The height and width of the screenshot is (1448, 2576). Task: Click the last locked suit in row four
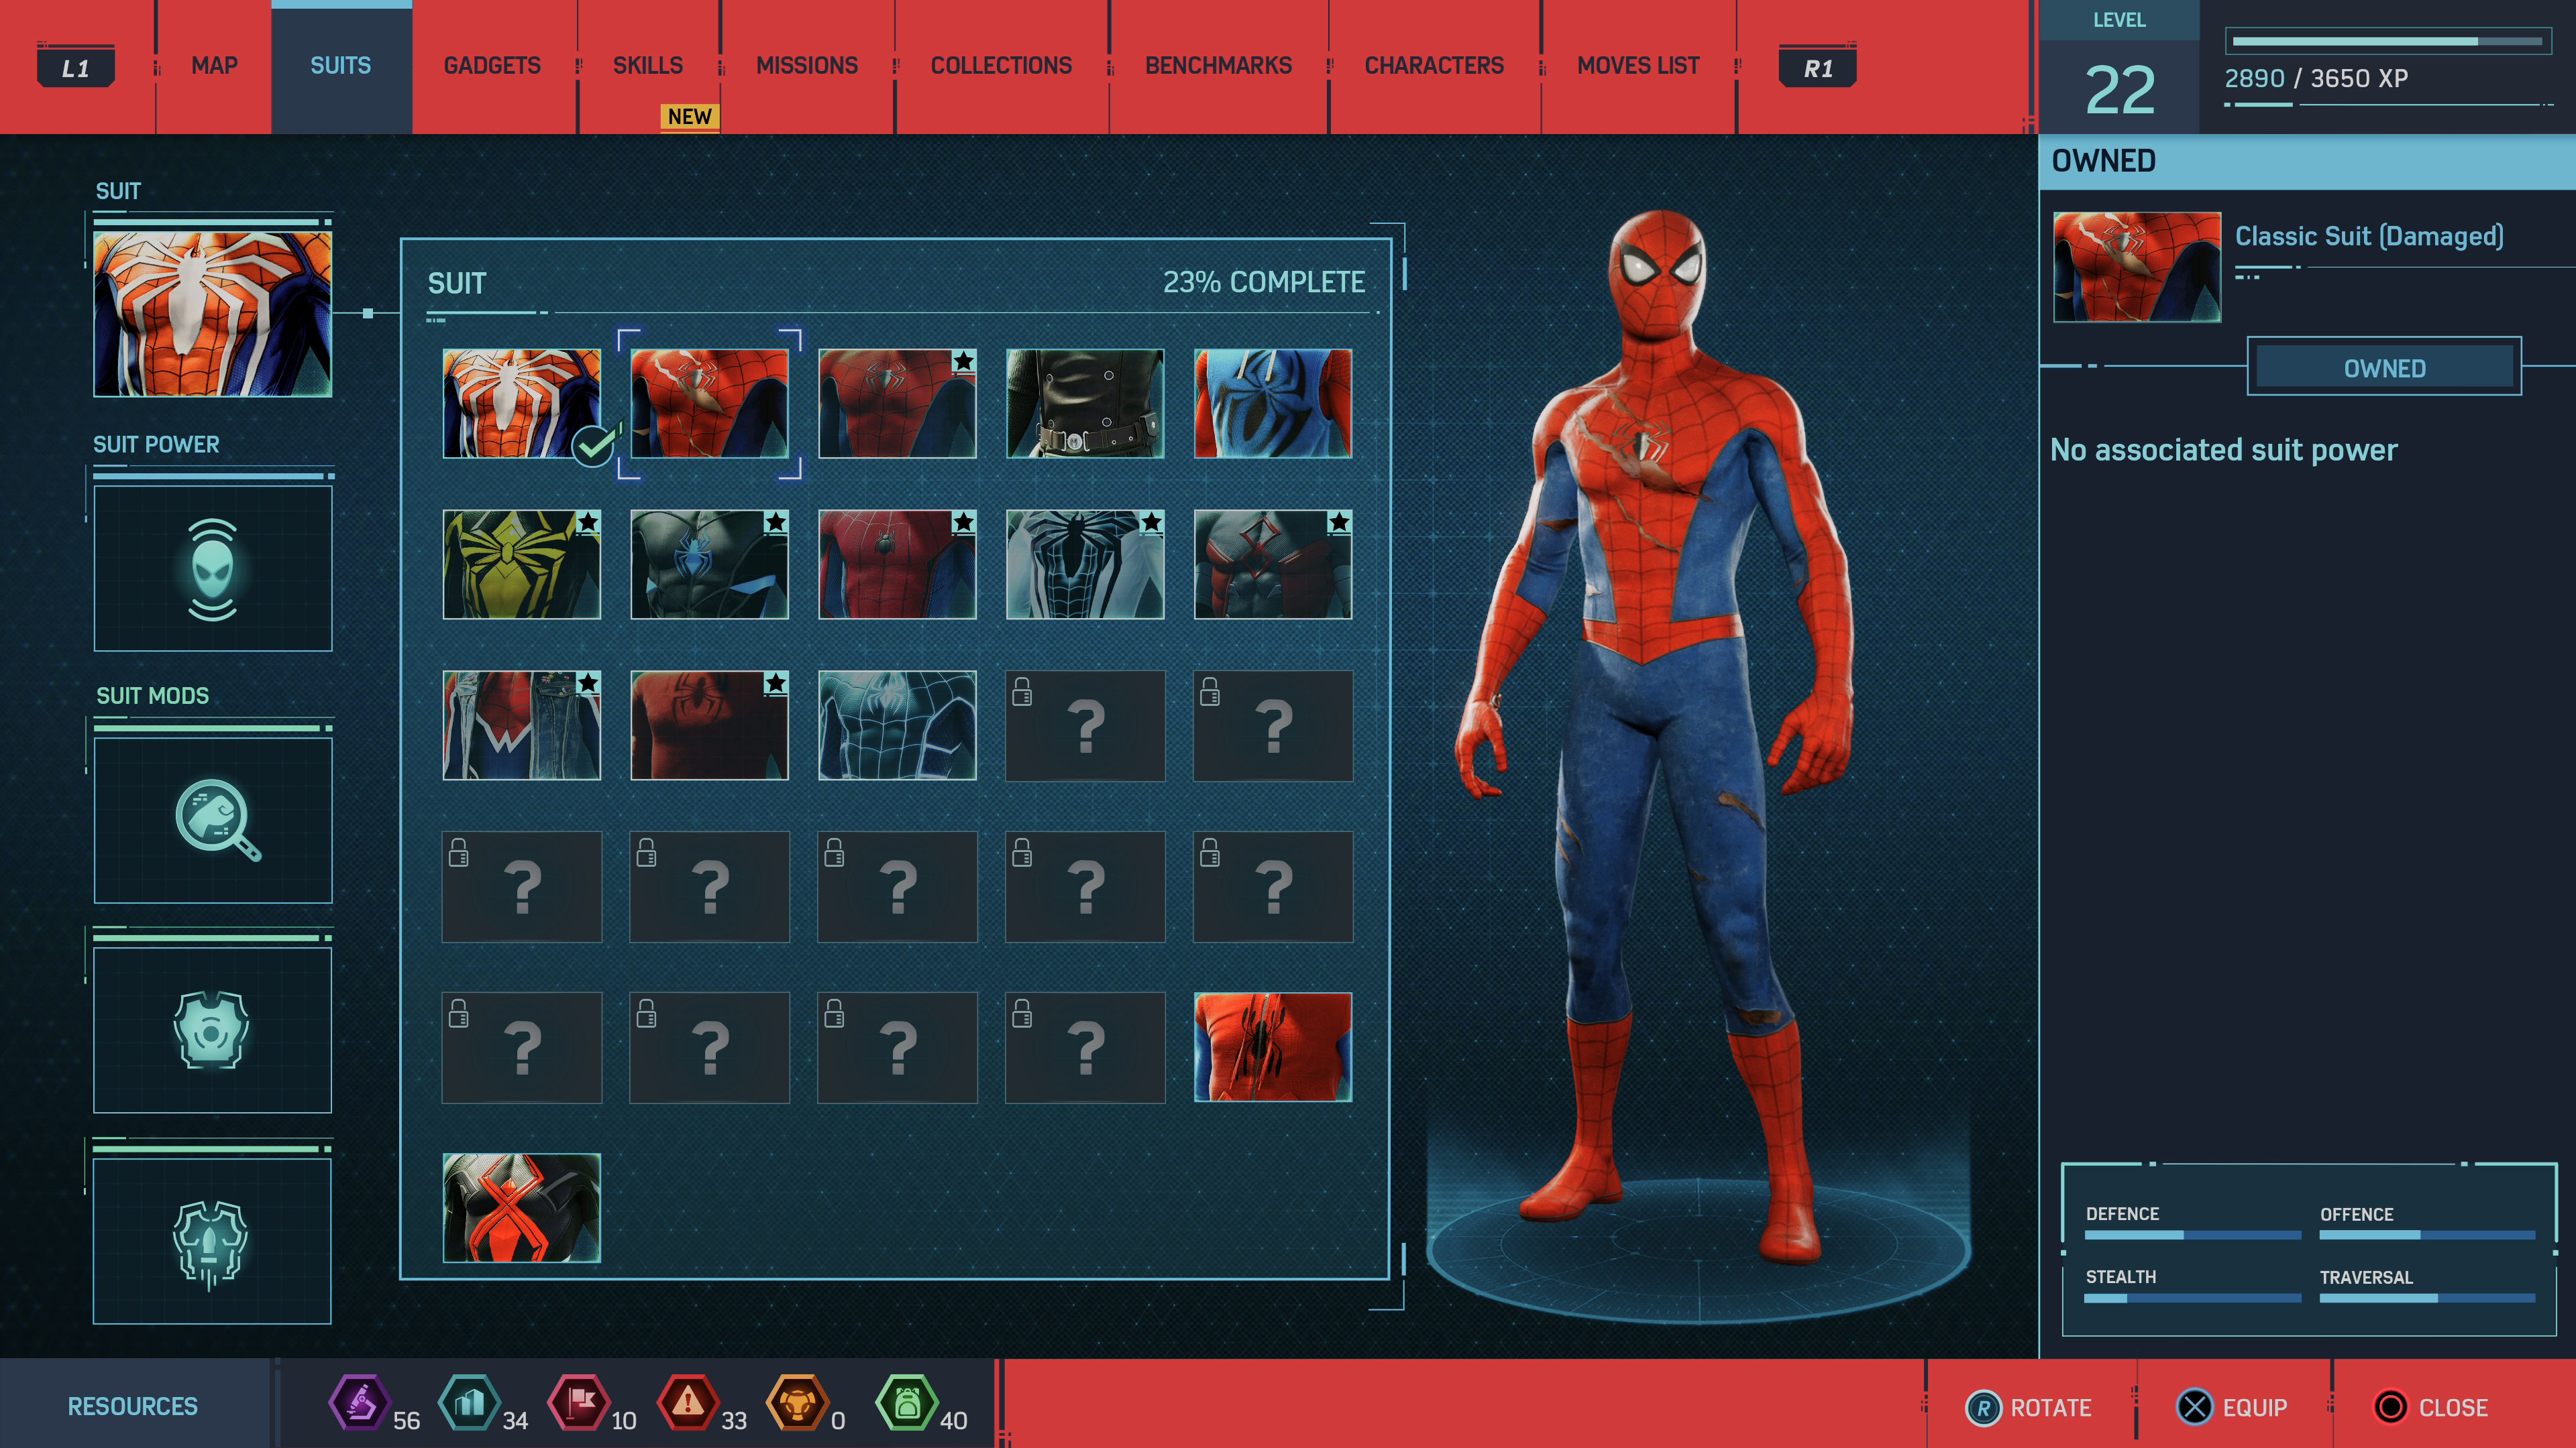pos(1273,886)
